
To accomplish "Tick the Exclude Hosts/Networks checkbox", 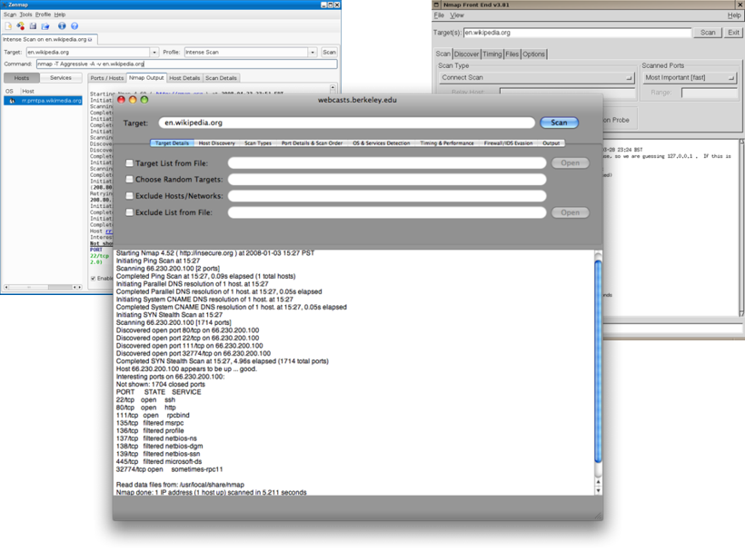I will pyautogui.click(x=129, y=195).
